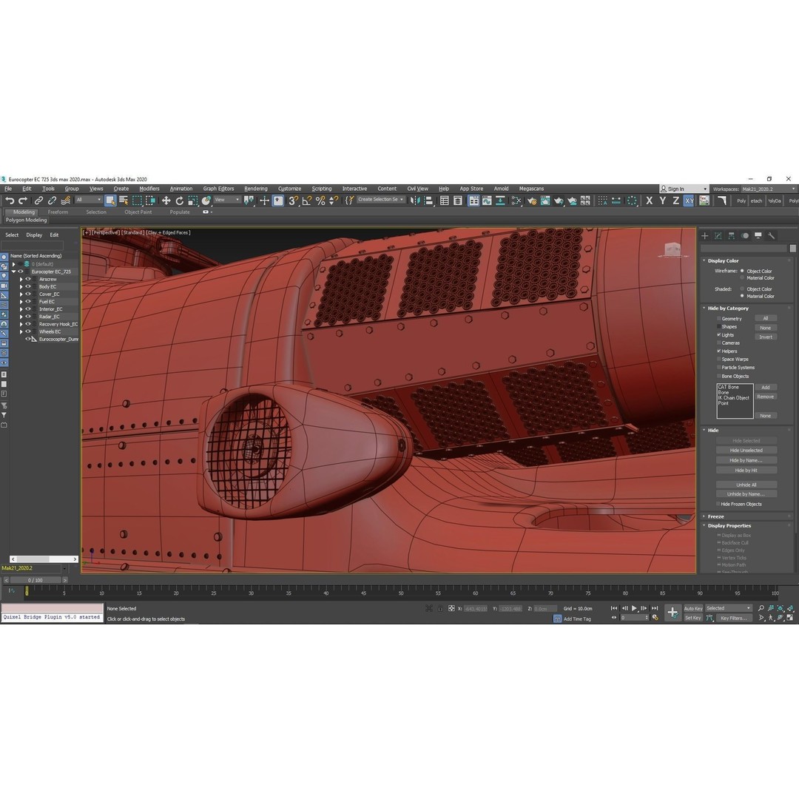Toggle the Helpers checkbox in Hide by Category
Viewport: 799px width, 799px height.
pos(719,351)
